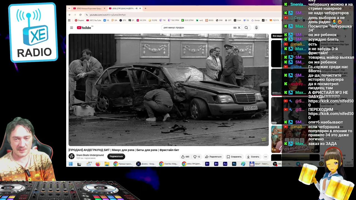Open the VK STM bookmark
Screen dimensions: 356x200
click(141, 20)
